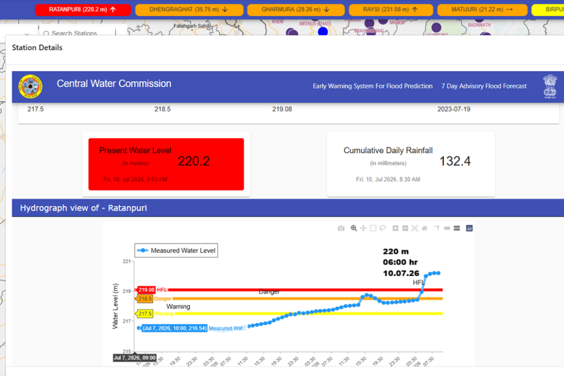Open MATIJURI (21.22 m) station ticker
Viewport: 564px width, 376px height.
point(482,10)
